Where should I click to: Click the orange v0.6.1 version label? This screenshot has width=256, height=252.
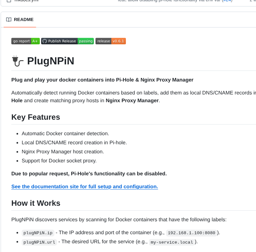click(x=118, y=41)
